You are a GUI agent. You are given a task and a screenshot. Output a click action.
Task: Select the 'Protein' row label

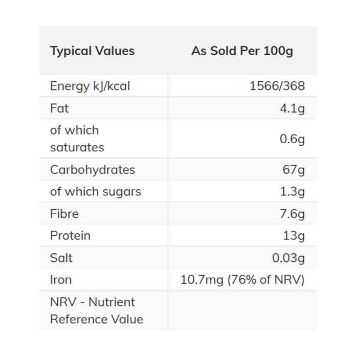tap(70, 236)
